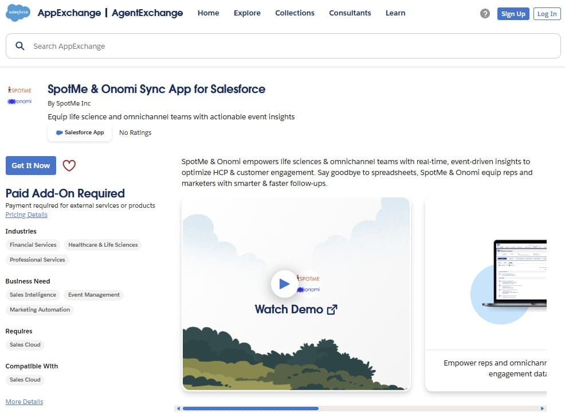Click the AppExchange title link

(x=69, y=13)
